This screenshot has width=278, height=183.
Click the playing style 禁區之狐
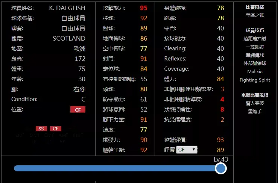pyautogui.click(x=255, y=15)
